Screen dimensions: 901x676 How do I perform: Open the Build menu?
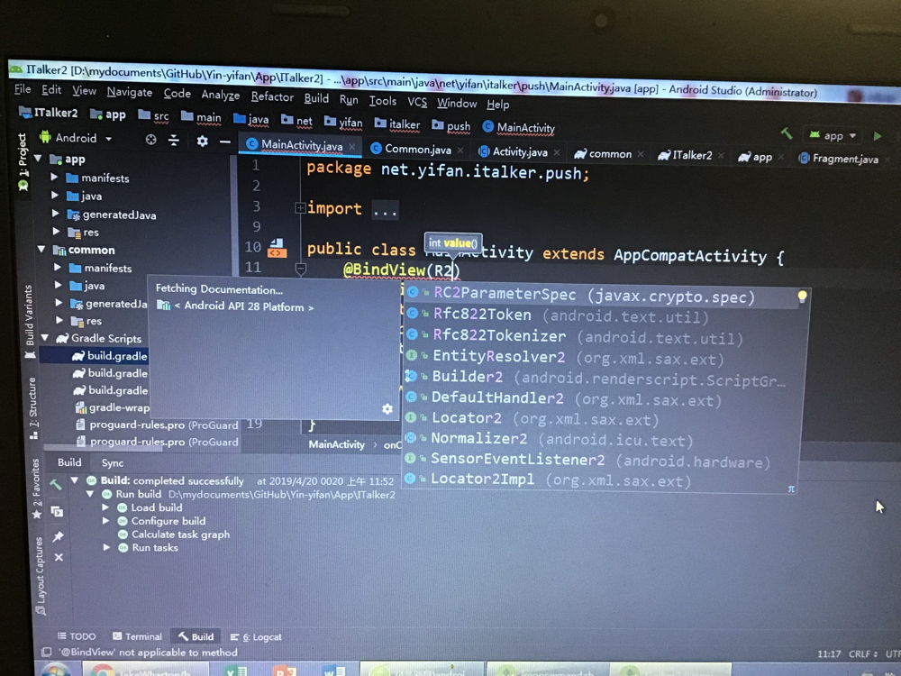tap(316, 98)
